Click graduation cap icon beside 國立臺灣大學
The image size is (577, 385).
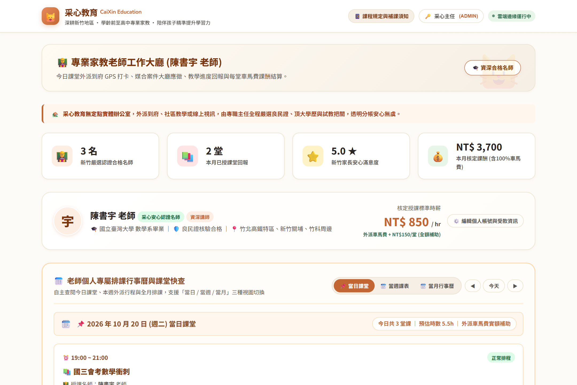[x=94, y=229]
